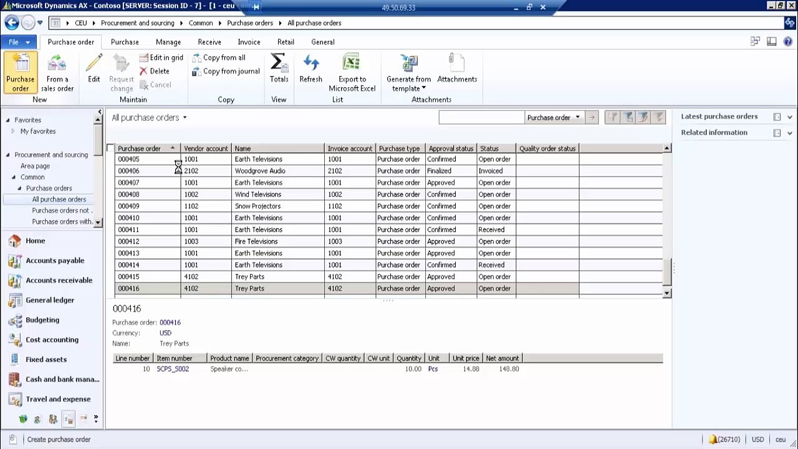
Task: Click Copy from all
Action: pyautogui.click(x=219, y=57)
